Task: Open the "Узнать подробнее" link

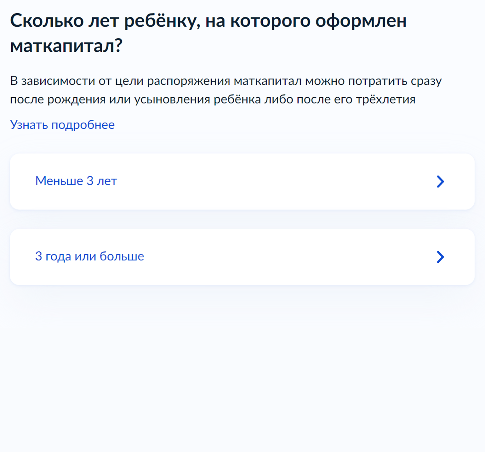Action: click(x=62, y=125)
